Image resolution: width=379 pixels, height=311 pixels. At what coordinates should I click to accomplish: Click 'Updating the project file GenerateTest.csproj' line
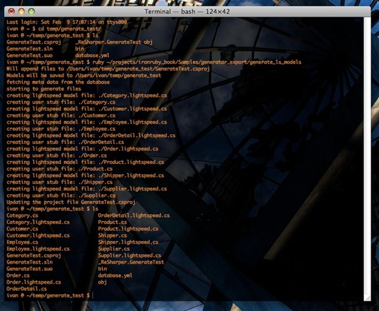point(71,202)
